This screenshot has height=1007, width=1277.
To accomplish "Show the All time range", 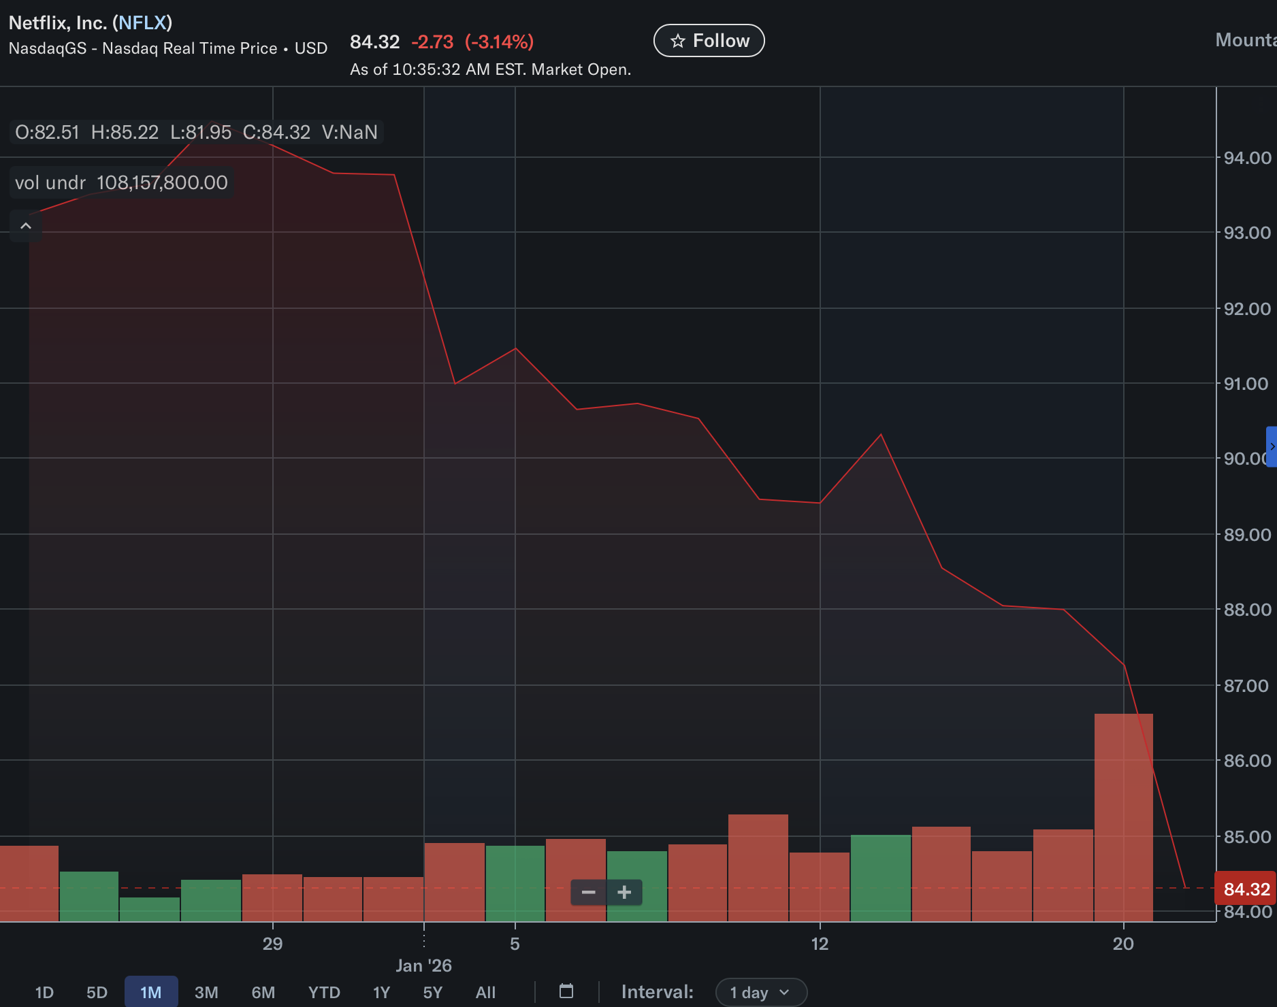I will (485, 992).
